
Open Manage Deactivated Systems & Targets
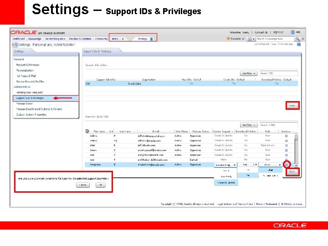(x=39, y=109)
